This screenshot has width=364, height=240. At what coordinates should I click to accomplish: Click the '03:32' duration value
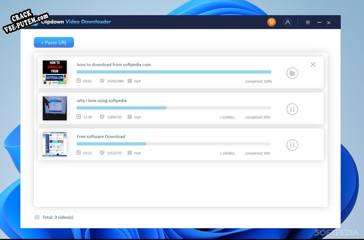coord(87,153)
